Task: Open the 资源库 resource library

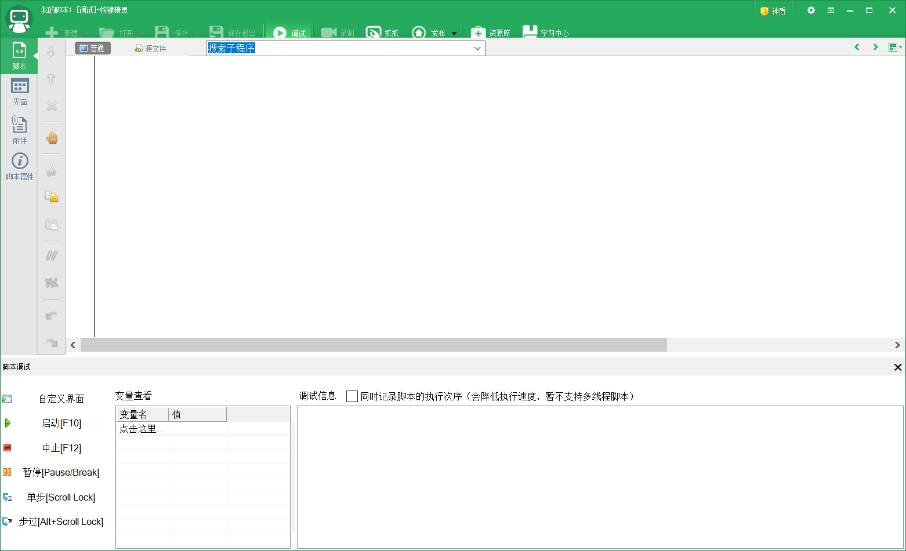Action: [x=491, y=32]
